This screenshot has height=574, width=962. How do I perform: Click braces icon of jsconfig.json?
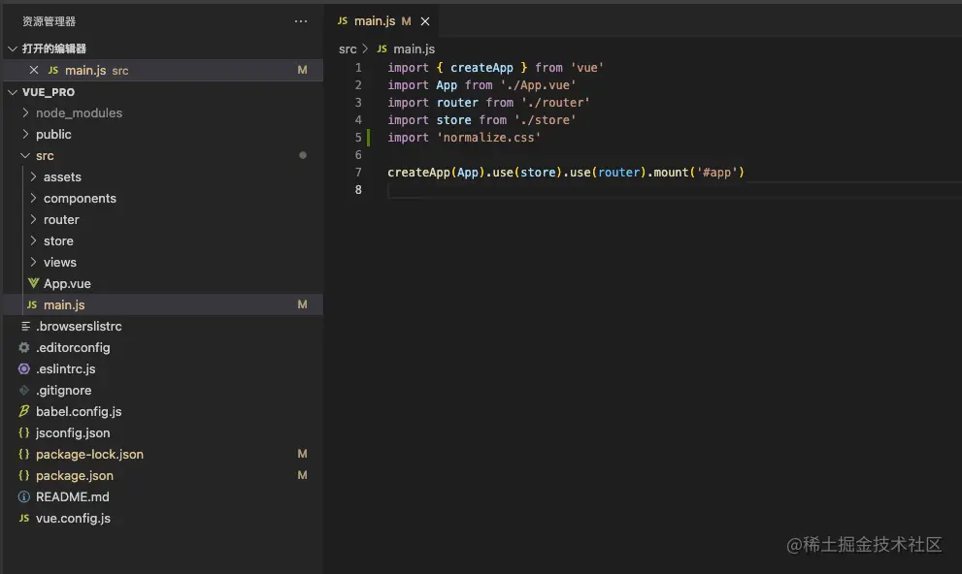coord(24,432)
